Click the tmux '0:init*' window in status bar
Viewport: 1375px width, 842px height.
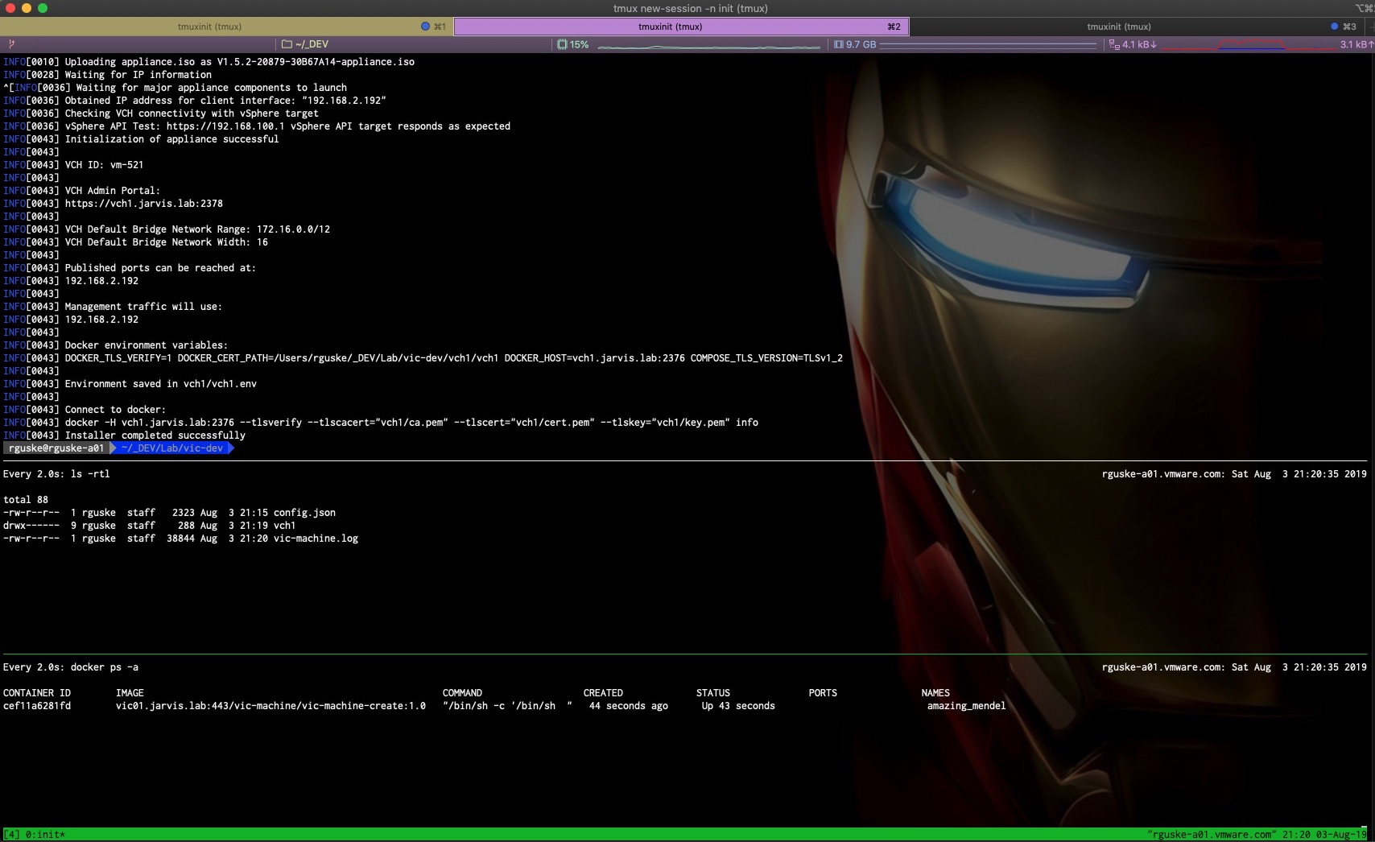45,835
